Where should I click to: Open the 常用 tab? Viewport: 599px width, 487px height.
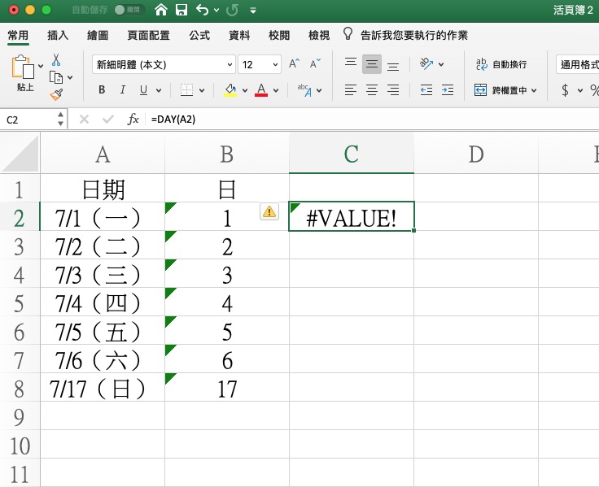18,36
